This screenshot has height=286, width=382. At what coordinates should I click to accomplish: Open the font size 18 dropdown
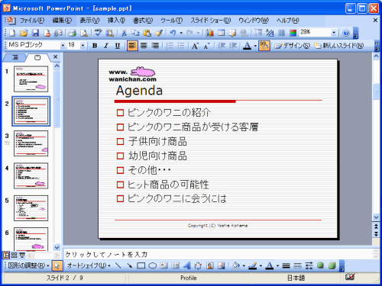click(x=83, y=46)
